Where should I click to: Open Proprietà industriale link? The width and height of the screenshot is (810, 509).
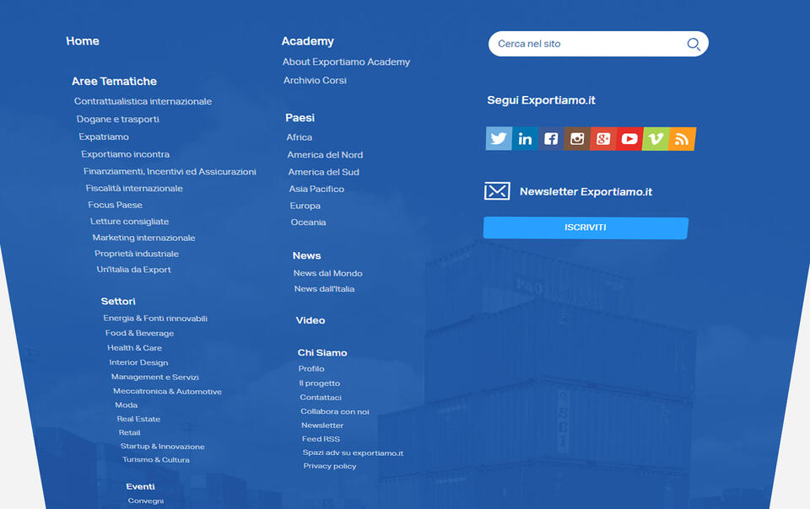click(137, 254)
